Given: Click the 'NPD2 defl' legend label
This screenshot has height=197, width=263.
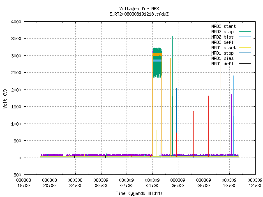Looking at the screenshot, I should tap(222, 42).
